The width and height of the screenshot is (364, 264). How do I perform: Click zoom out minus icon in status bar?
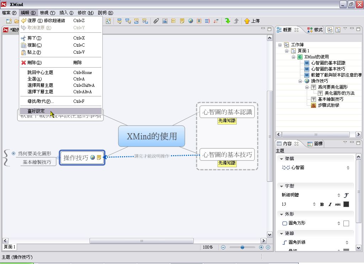[x=223, y=247]
